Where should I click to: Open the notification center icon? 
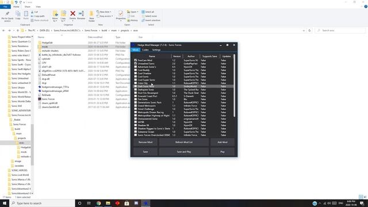[x=362, y=203]
